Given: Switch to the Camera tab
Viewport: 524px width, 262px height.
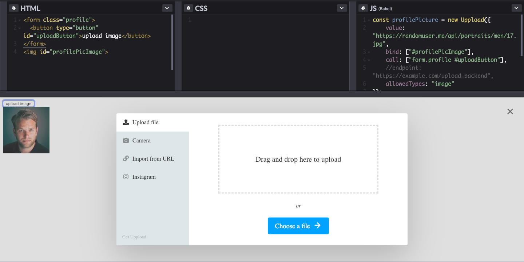Looking at the screenshot, I should click(x=142, y=140).
